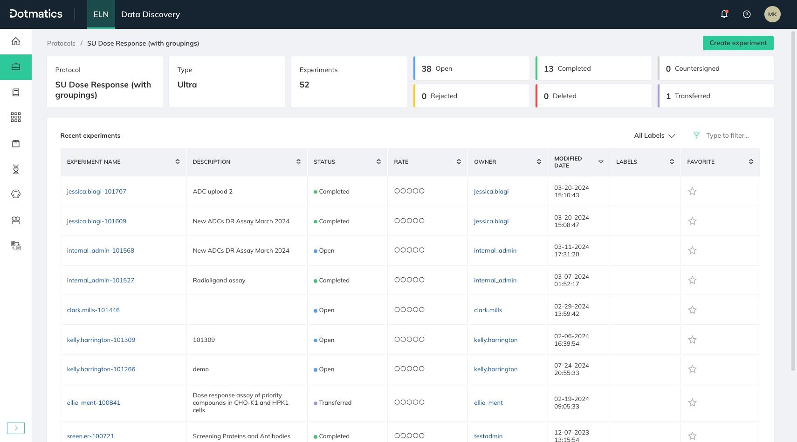Sort by Description column
The height and width of the screenshot is (442, 797).
point(298,162)
